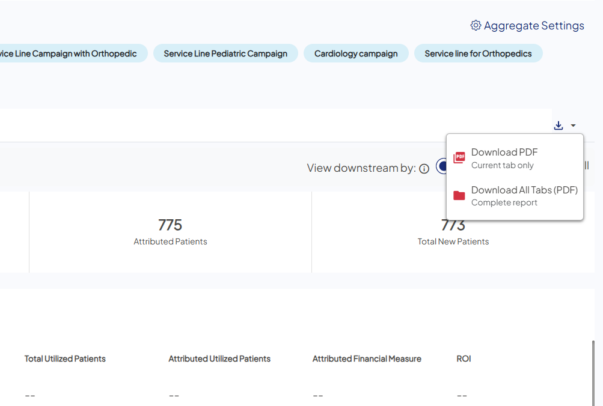
Task: Click the partially visible link right of the toggle
Action: tap(586, 166)
